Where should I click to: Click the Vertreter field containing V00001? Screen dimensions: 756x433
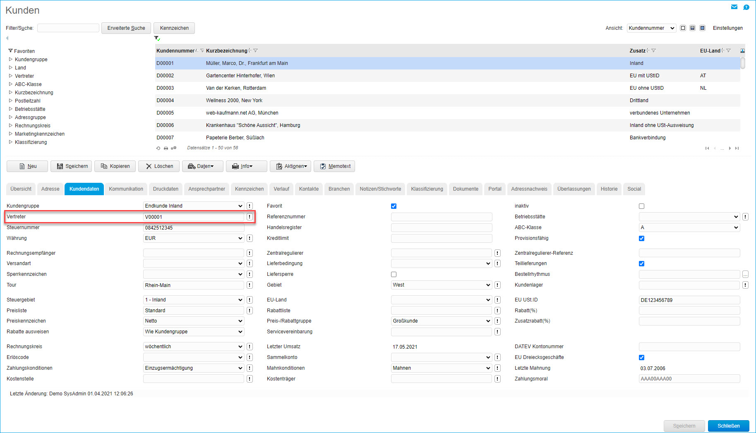point(194,217)
